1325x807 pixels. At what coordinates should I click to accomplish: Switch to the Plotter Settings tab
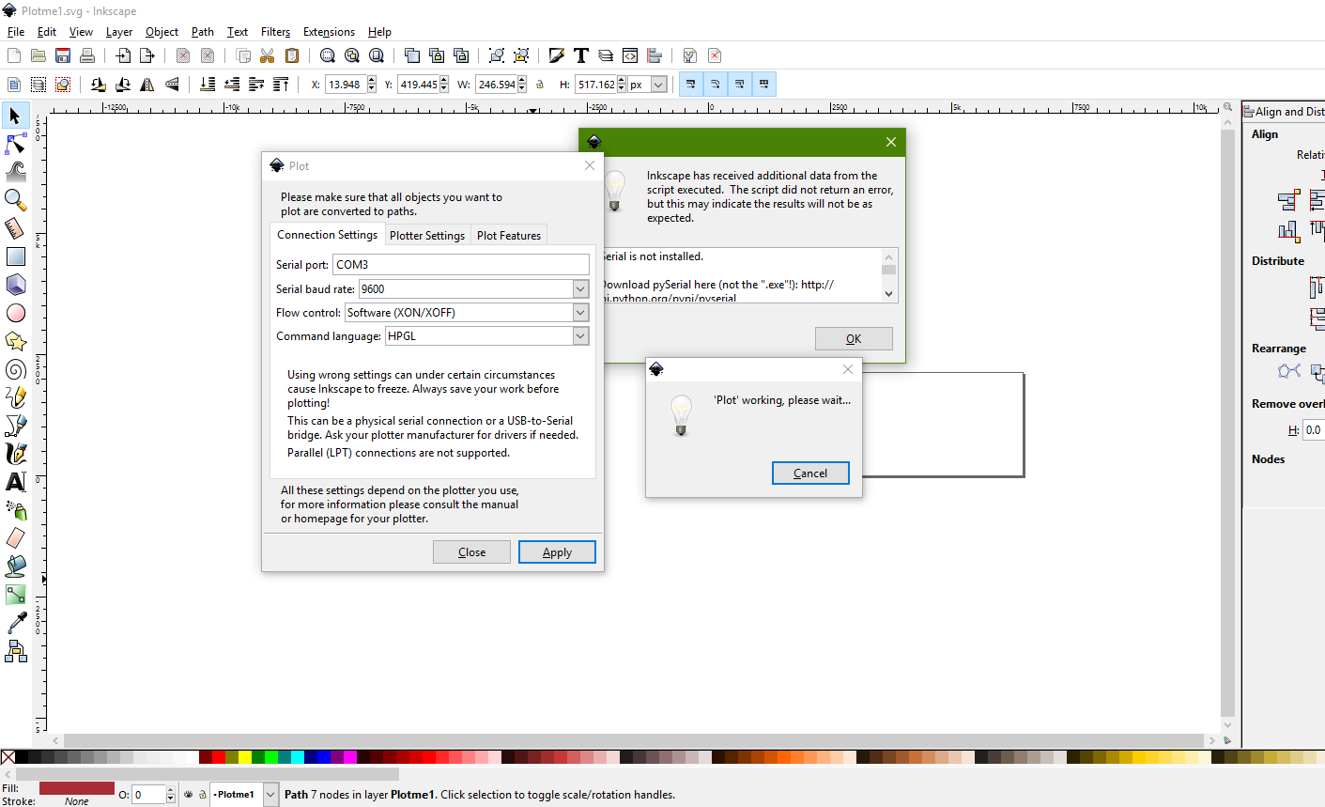[x=427, y=236]
